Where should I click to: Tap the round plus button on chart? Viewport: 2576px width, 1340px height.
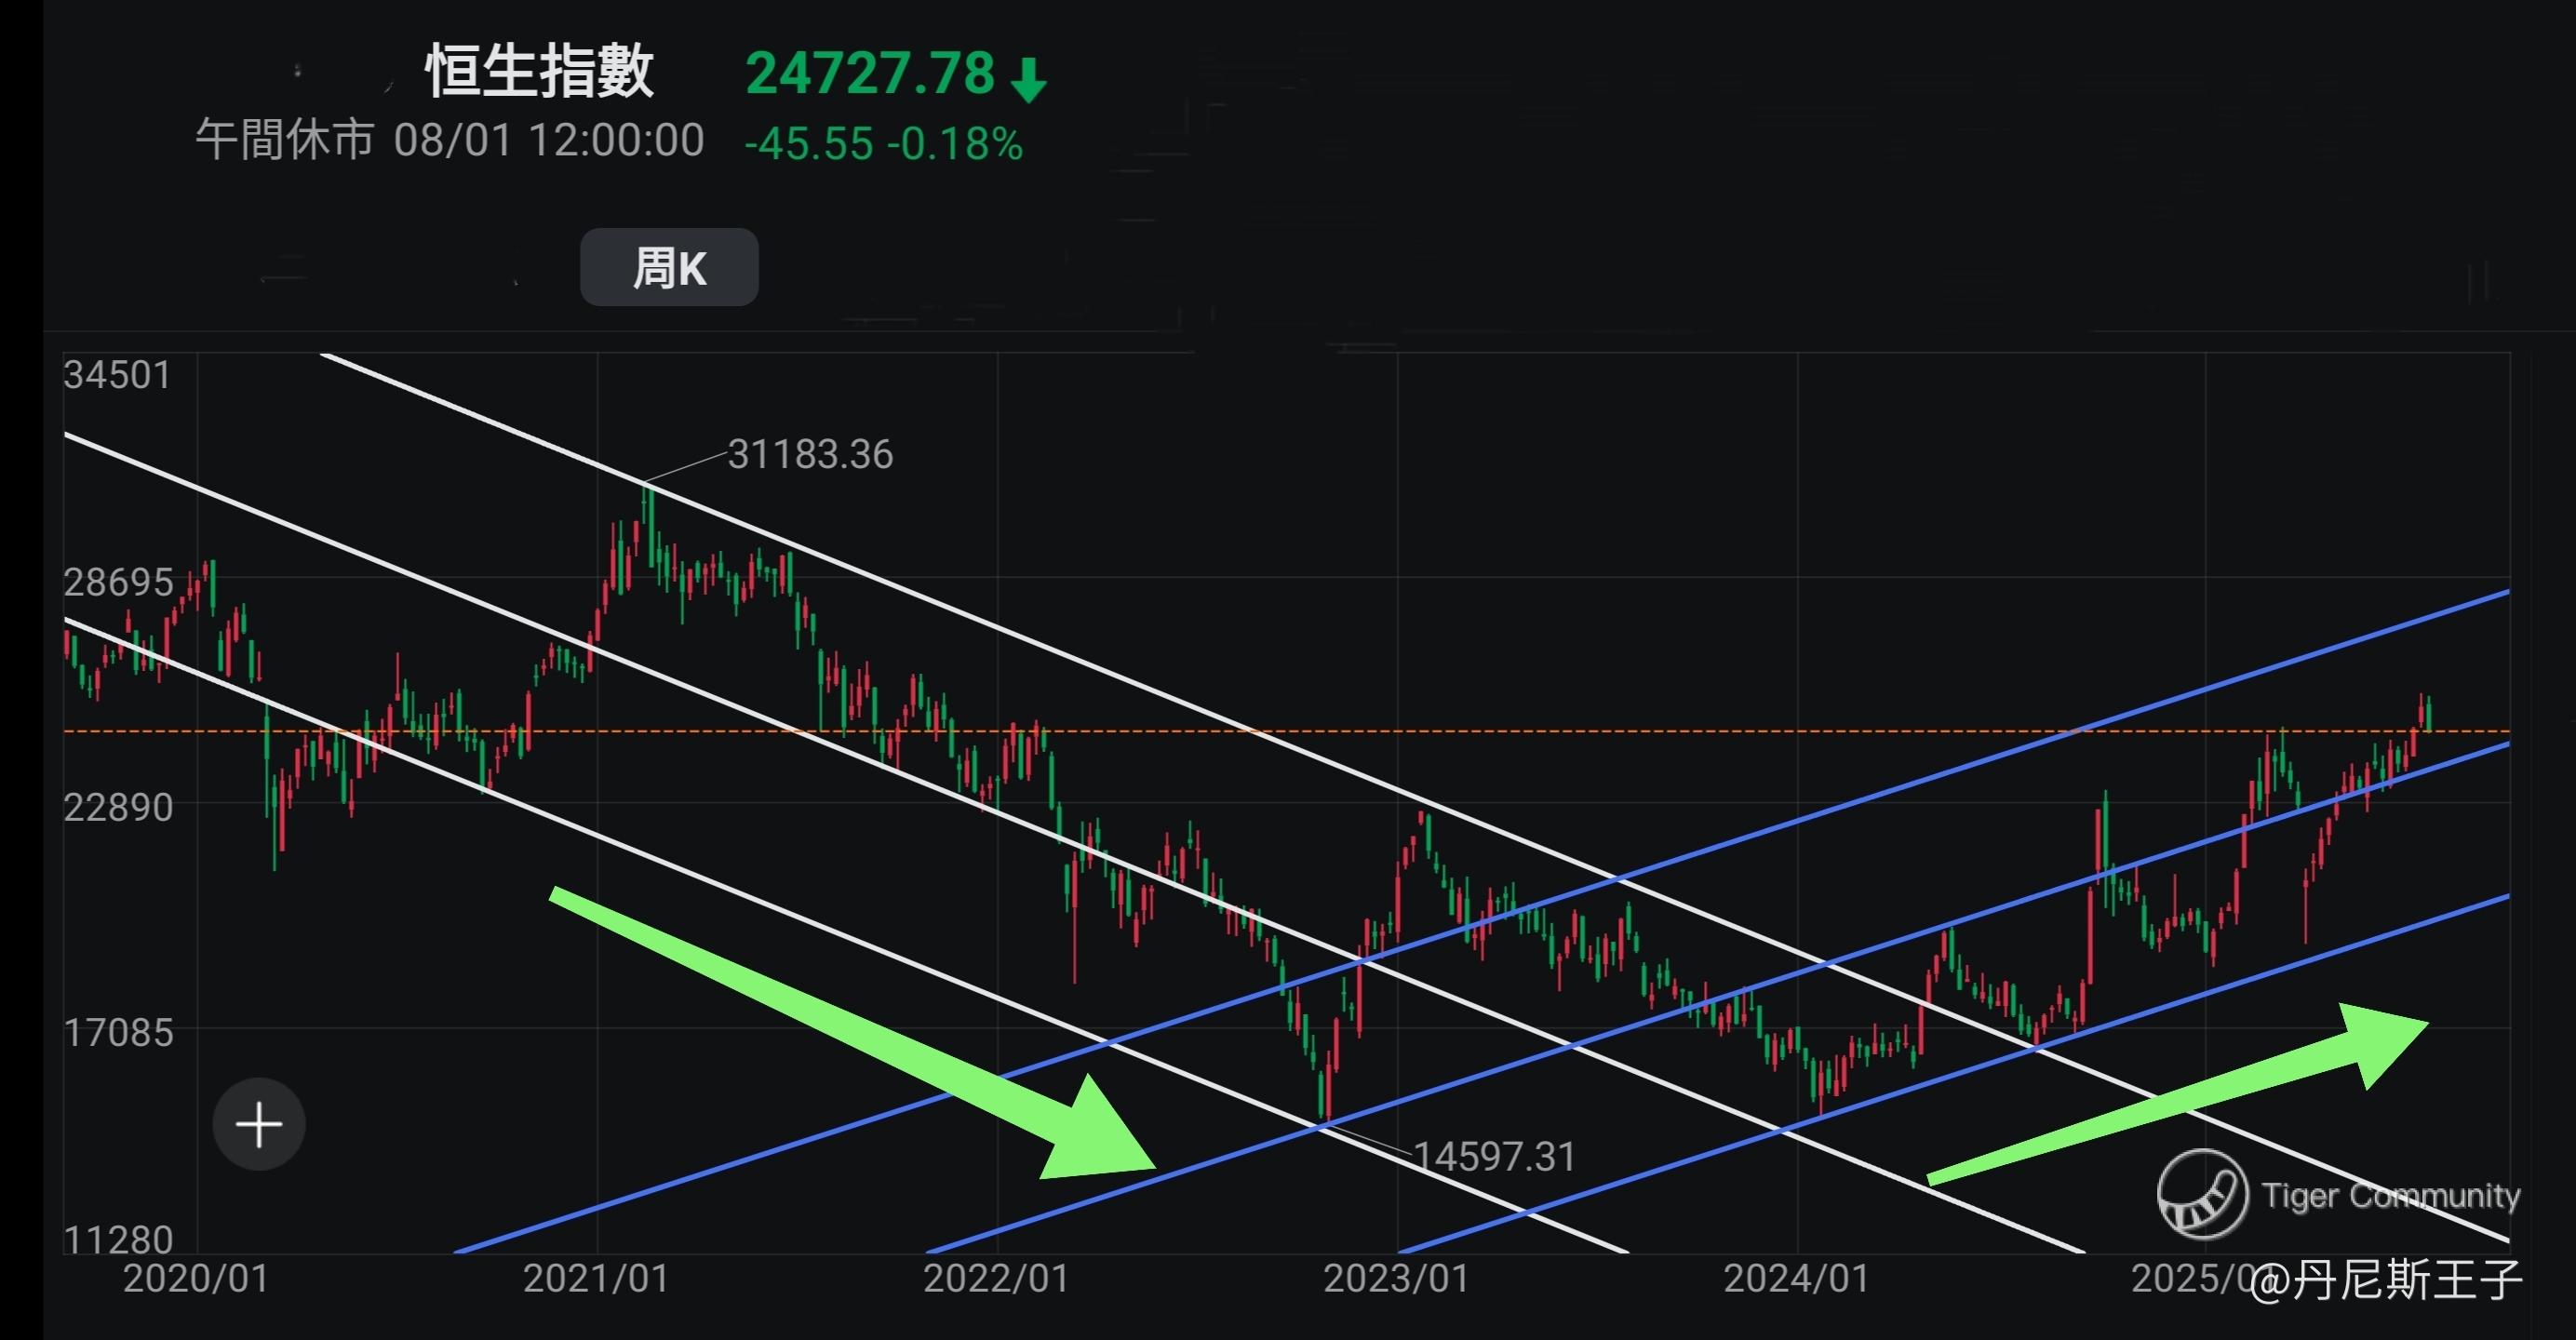coord(259,1124)
